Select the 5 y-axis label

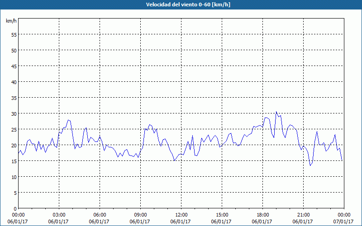click(x=15, y=193)
